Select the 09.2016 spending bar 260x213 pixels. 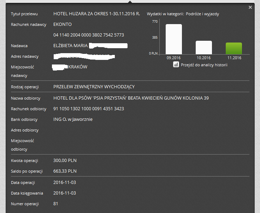(174, 39)
